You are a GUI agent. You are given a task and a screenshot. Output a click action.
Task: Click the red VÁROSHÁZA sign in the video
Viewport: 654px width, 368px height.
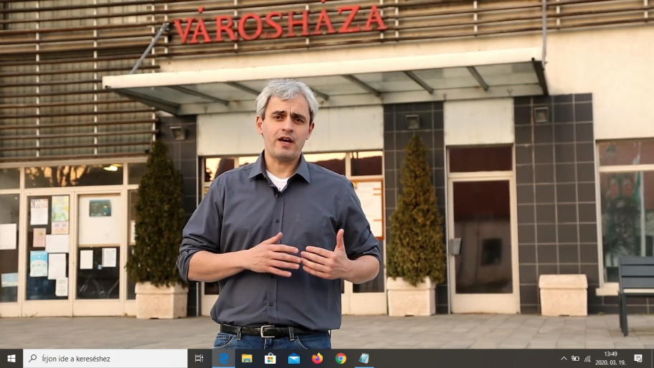[x=280, y=24]
